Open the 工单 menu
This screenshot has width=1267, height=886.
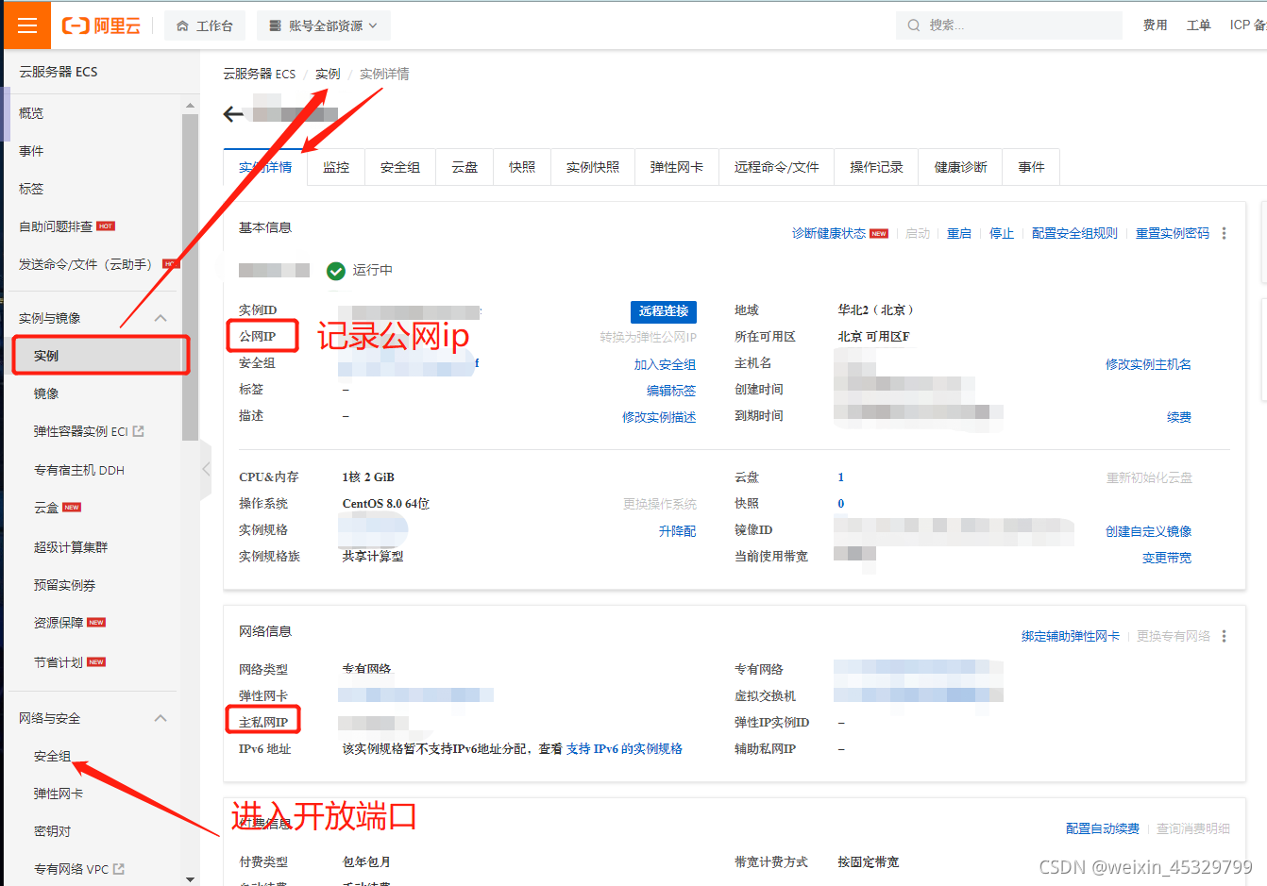1198,25
